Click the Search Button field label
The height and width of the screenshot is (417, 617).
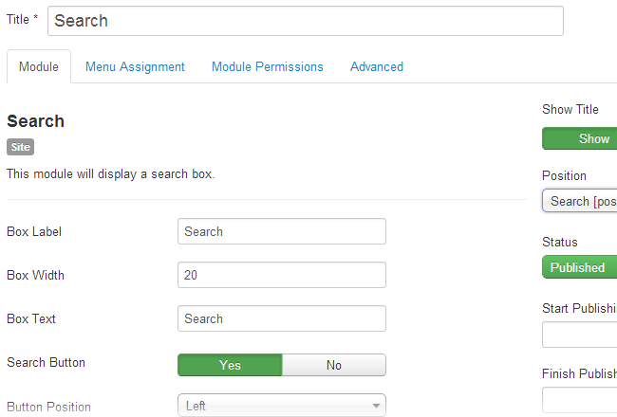[x=47, y=362]
